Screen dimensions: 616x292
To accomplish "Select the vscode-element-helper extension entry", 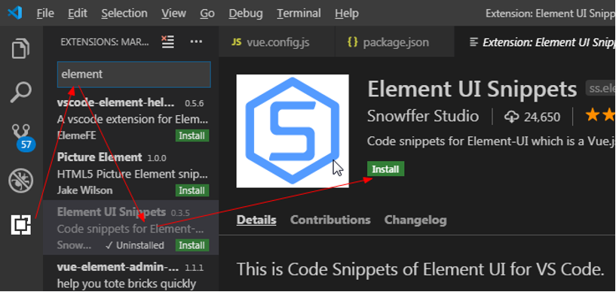I will pyautogui.click(x=131, y=119).
